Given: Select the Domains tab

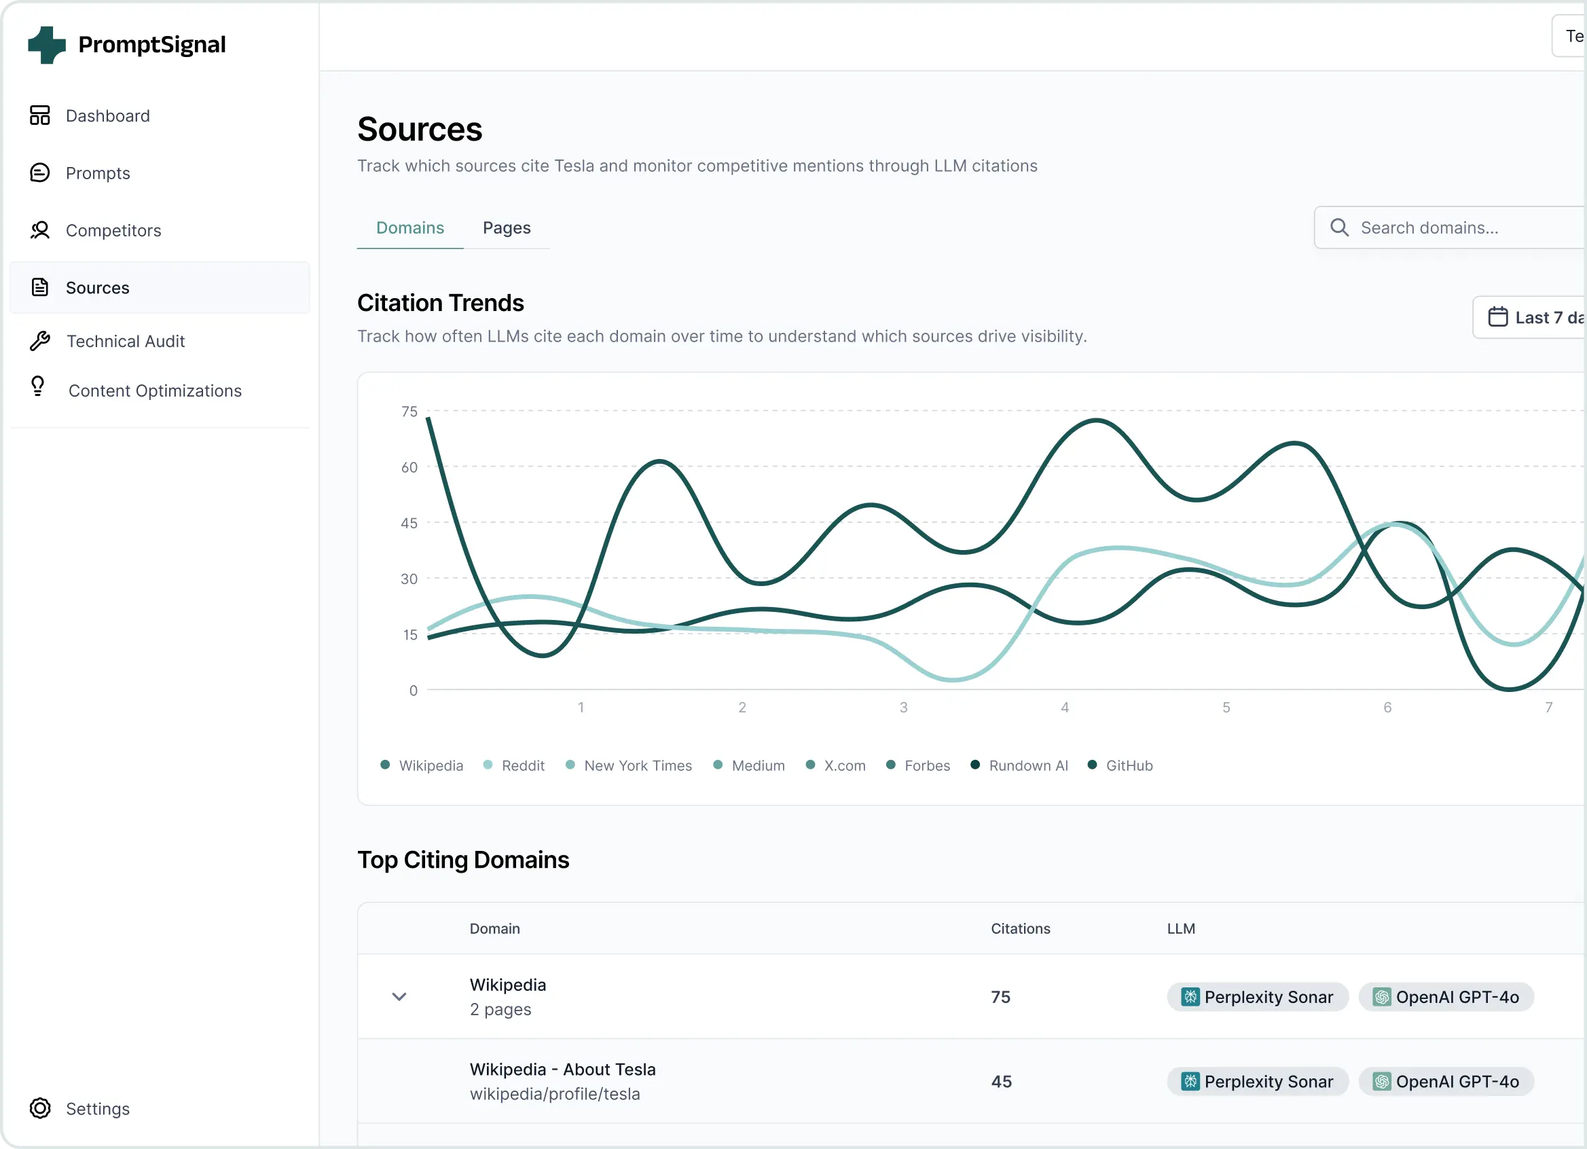Looking at the screenshot, I should pos(410,228).
